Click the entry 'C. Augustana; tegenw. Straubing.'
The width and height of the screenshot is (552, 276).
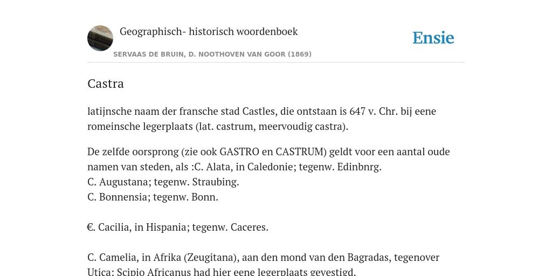coord(163,182)
